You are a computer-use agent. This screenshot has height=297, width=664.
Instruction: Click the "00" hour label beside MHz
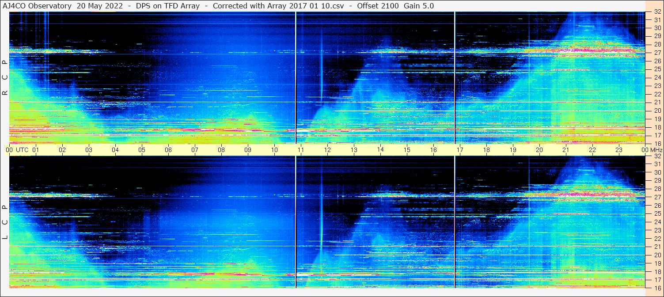point(645,150)
